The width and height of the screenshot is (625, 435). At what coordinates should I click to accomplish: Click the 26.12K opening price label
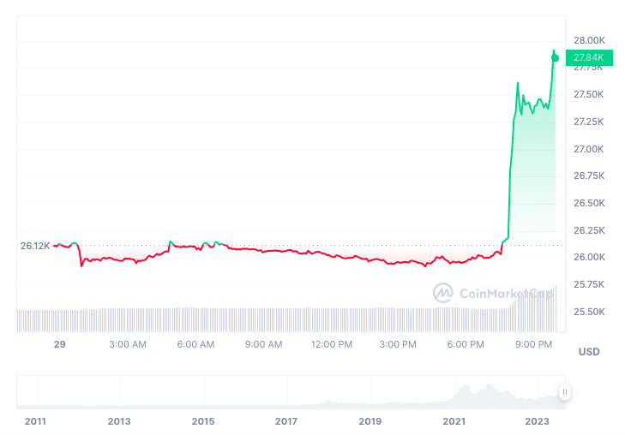35,246
